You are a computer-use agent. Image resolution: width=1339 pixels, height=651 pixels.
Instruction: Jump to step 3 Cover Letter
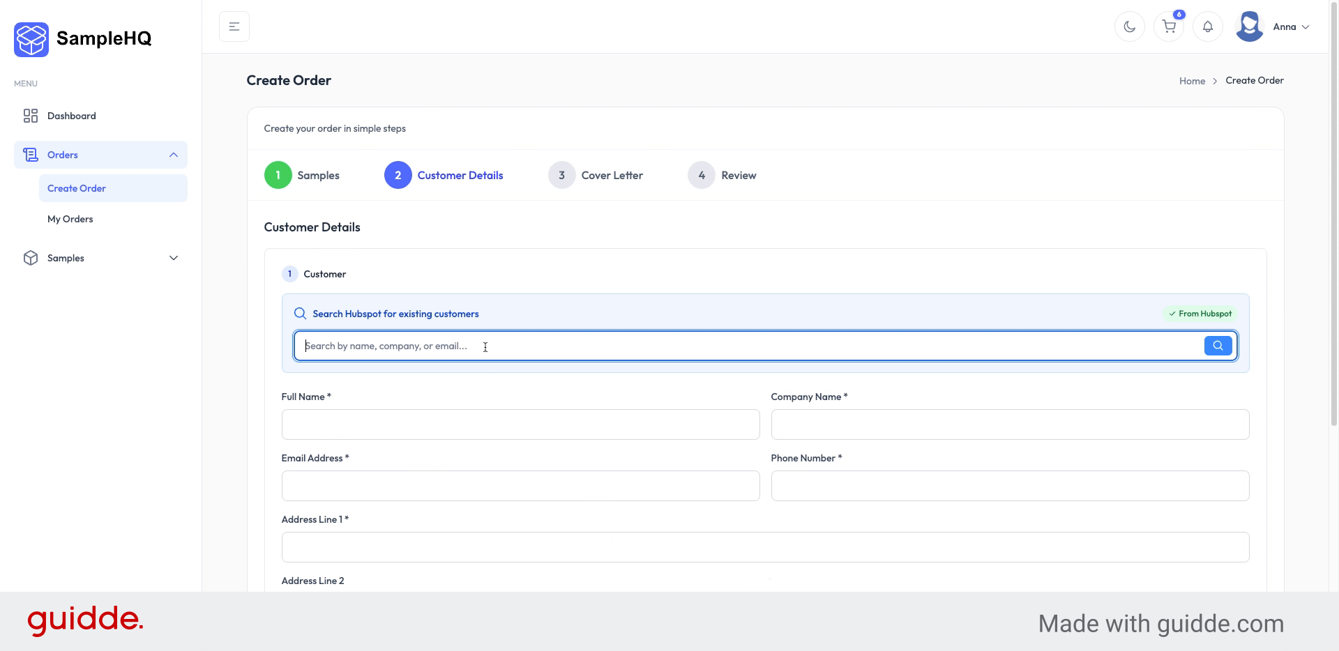click(x=596, y=176)
